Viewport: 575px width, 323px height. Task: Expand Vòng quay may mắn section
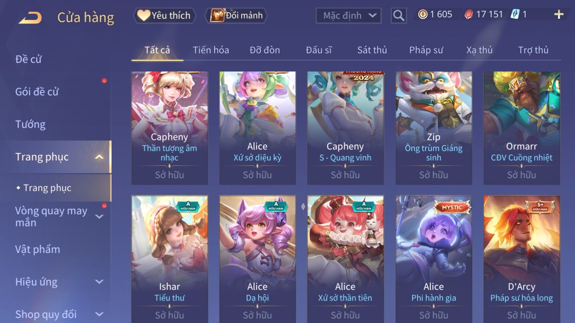click(99, 216)
